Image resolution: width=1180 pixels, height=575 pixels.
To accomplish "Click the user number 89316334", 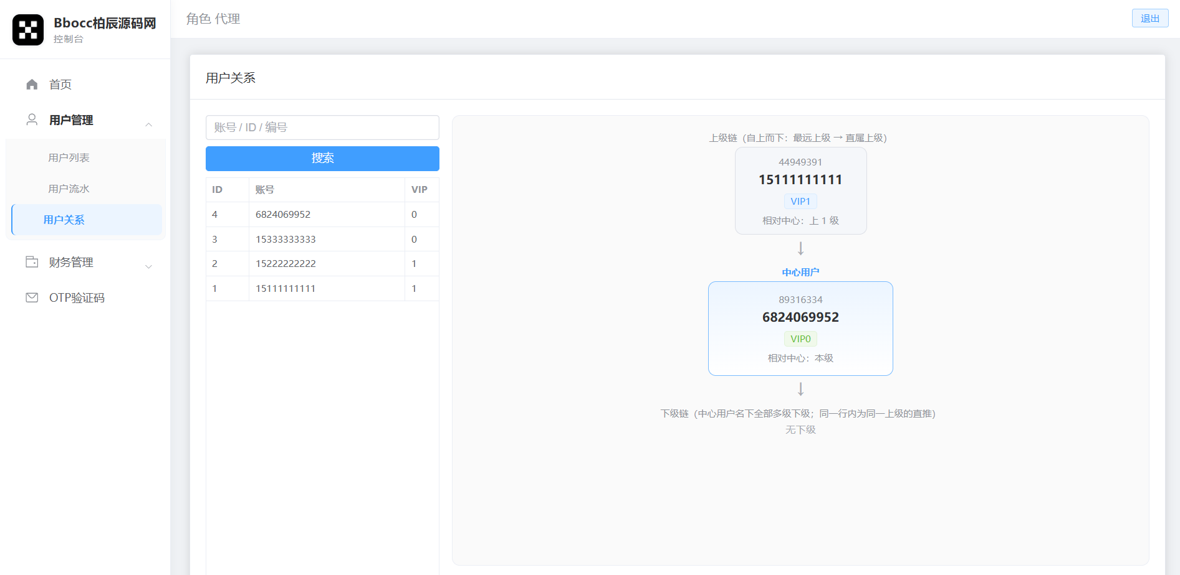I will pyautogui.click(x=800, y=299).
